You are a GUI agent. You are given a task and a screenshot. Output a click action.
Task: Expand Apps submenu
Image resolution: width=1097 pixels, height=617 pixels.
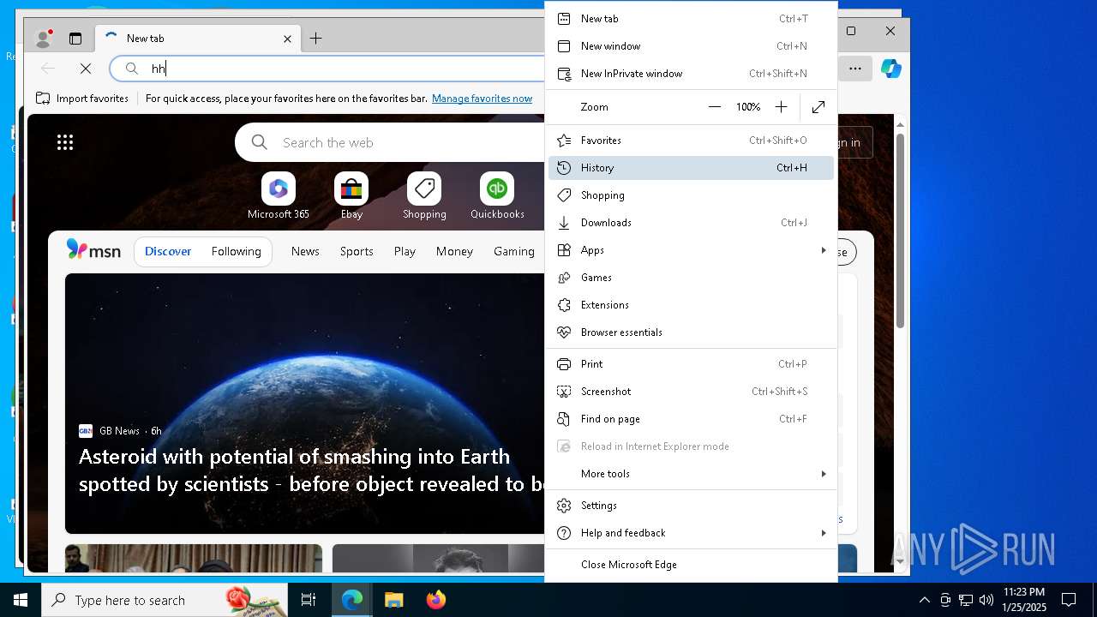click(691, 250)
